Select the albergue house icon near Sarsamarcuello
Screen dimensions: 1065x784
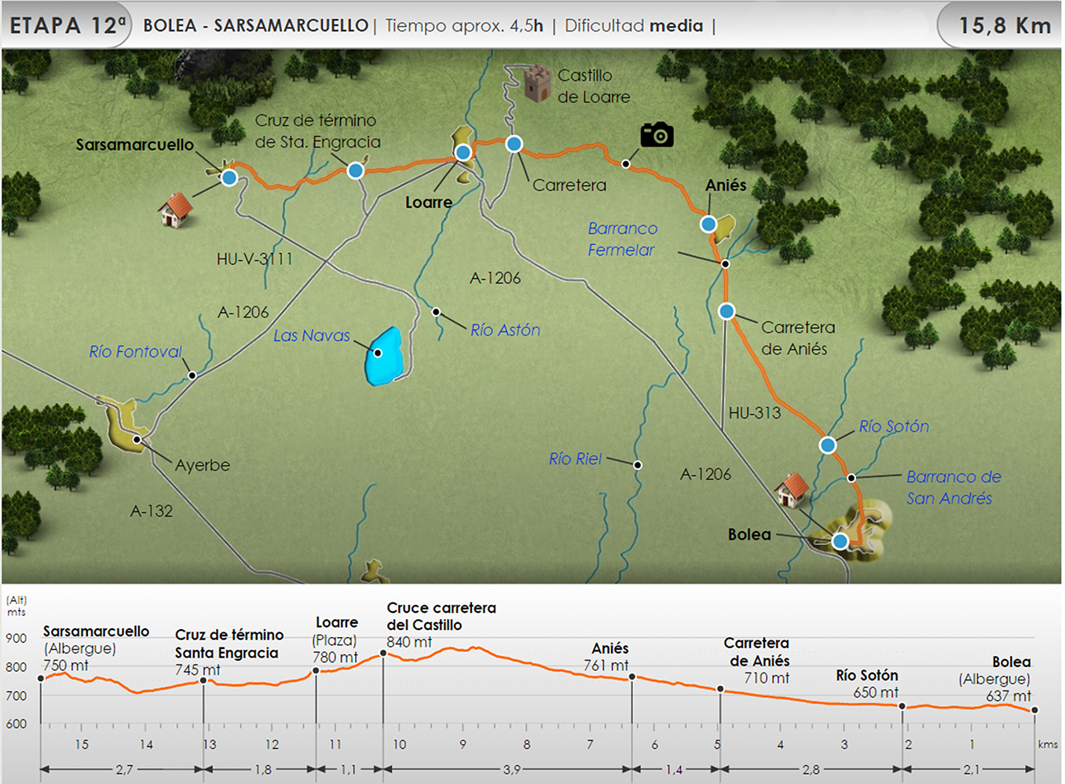(x=175, y=211)
